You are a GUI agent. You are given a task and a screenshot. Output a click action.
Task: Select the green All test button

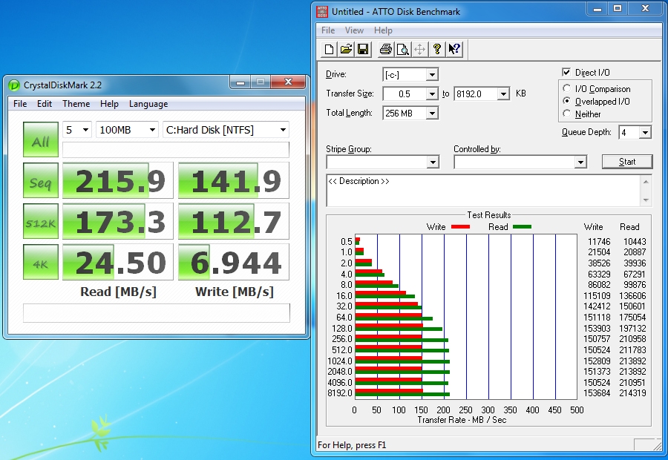40,139
